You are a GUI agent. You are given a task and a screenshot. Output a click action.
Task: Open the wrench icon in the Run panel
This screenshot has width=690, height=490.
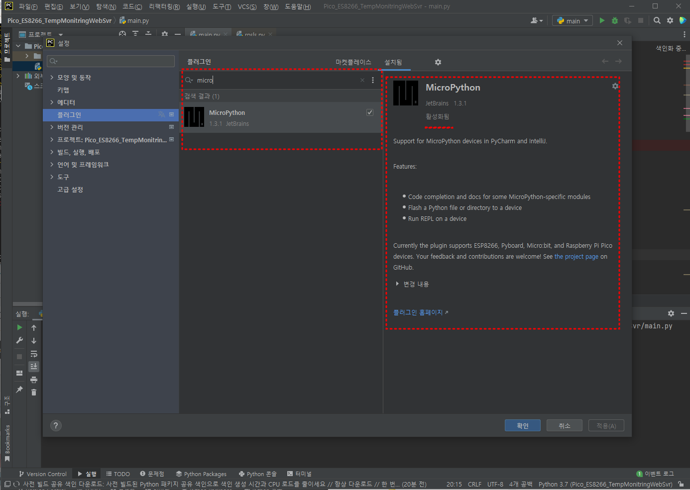coord(19,340)
